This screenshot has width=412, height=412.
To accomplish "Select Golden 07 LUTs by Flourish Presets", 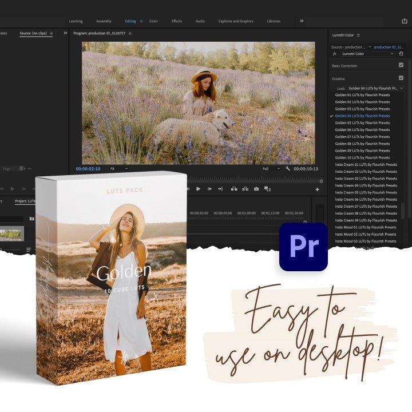I will [362, 137].
